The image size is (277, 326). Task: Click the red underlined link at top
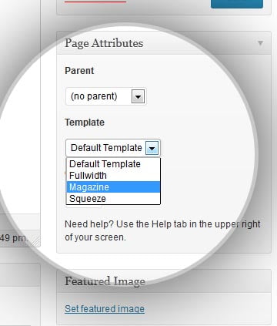[x=95, y=2]
